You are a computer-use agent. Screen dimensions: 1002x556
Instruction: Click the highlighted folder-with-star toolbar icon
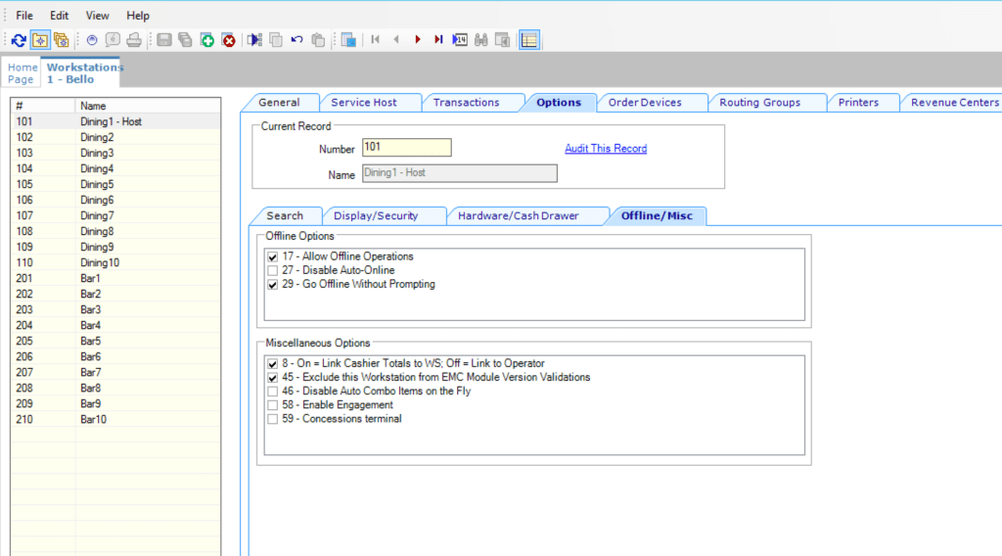point(40,40)
